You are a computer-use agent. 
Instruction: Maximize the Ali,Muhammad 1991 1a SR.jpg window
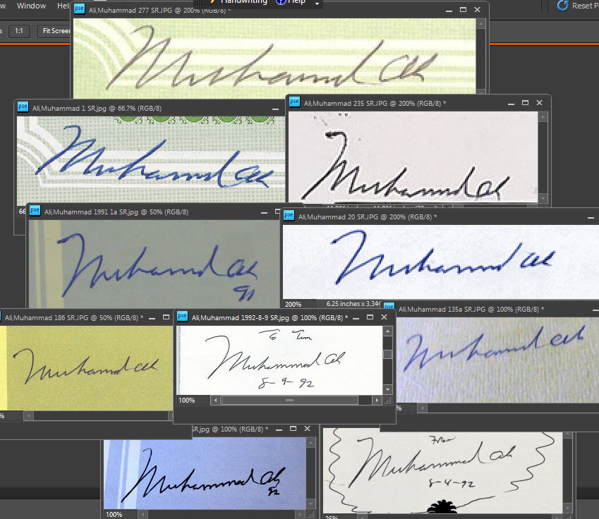point(278,212)
